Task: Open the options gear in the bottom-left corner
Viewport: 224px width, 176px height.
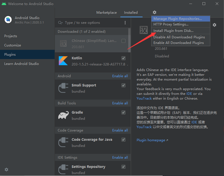Action: tap(6, 170)
